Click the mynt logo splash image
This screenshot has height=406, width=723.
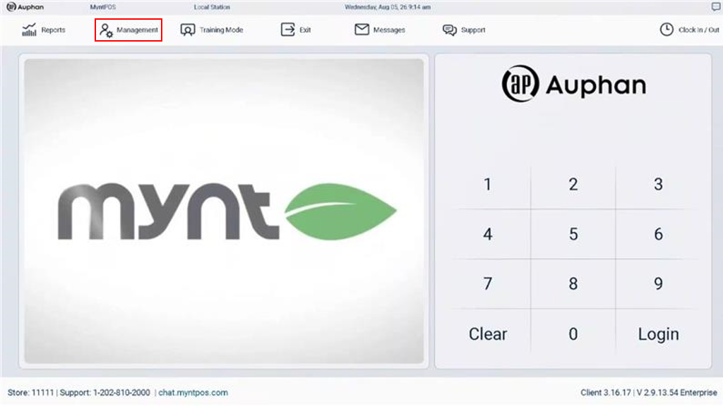(x=224, y=211)
